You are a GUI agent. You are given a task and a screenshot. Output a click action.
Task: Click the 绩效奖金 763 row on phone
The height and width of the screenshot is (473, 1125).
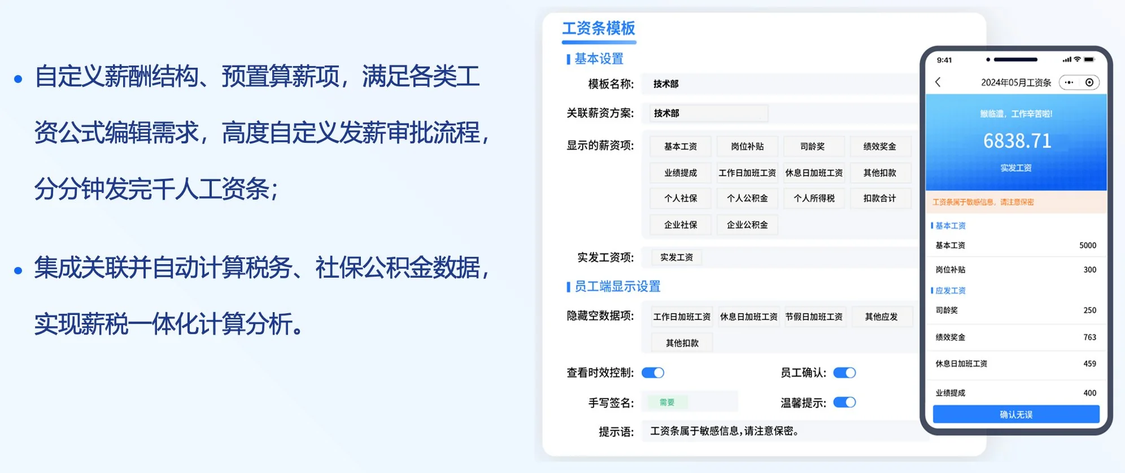point(1016,338)
